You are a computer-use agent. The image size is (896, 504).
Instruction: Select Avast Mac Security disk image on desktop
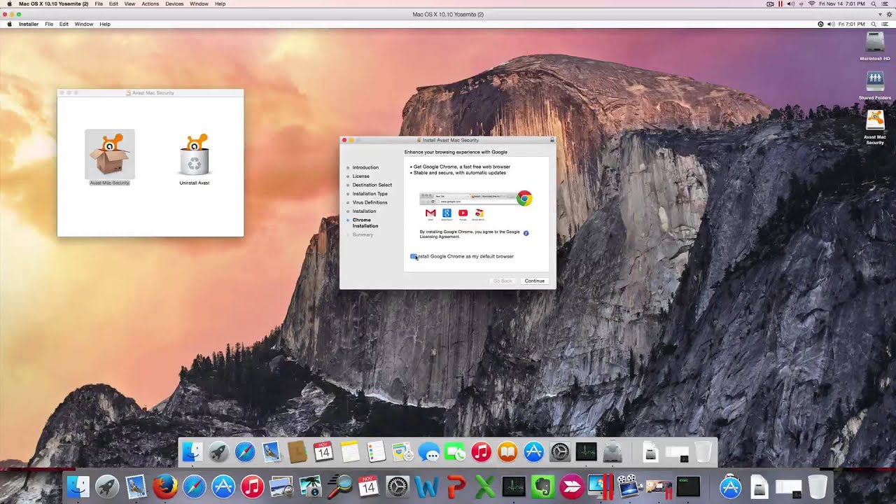[x=875, y=120]
